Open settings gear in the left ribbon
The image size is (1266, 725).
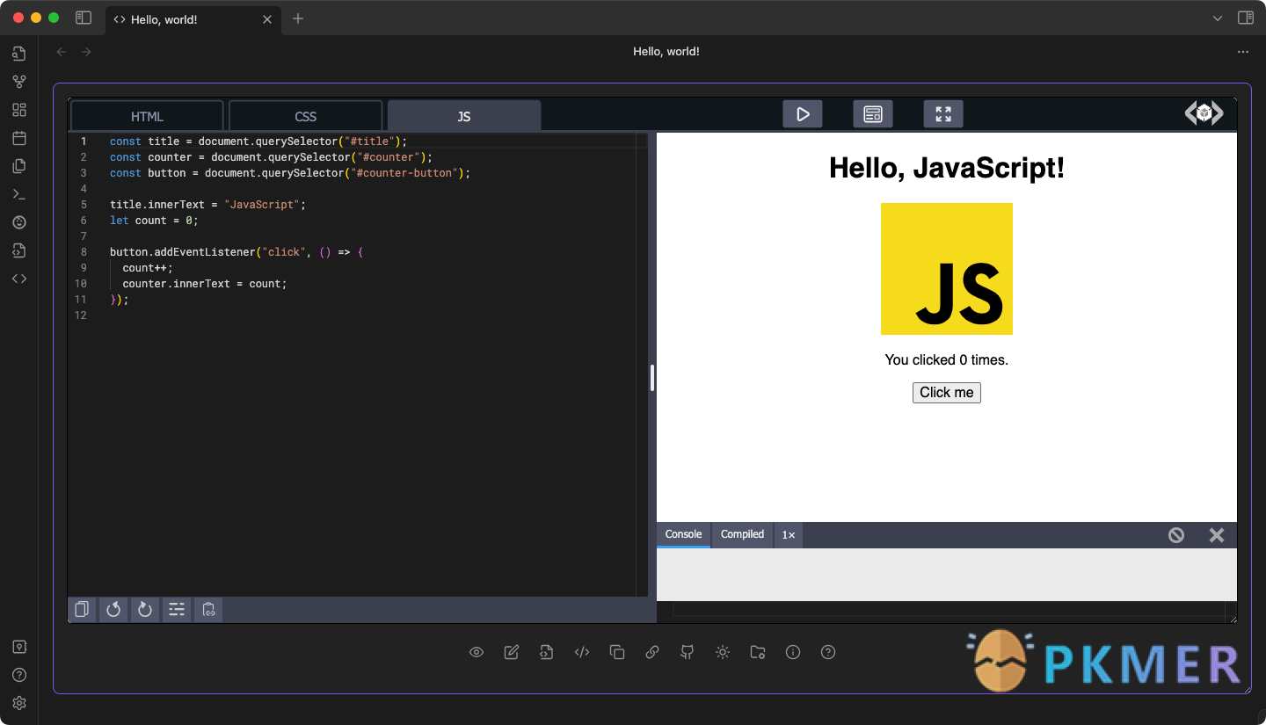19,703
